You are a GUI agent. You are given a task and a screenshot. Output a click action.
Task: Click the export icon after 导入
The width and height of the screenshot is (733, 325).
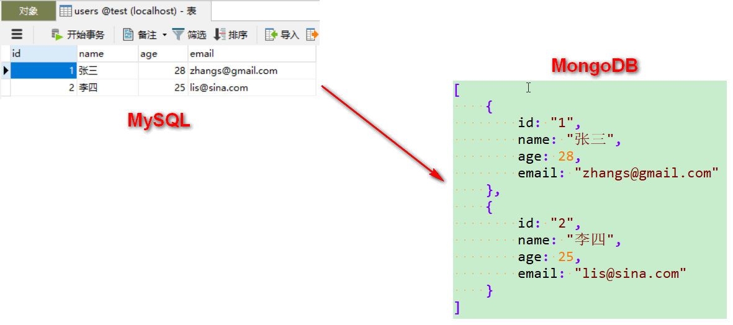click(x=312, y=35)
